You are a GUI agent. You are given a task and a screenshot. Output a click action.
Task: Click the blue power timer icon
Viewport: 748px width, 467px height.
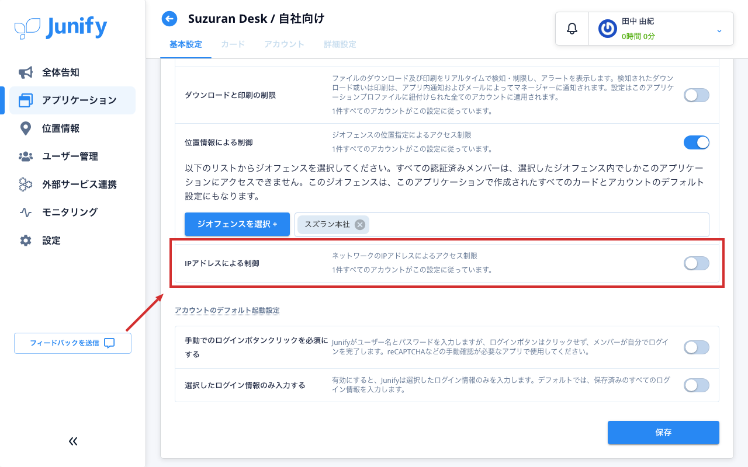point(607,29)
